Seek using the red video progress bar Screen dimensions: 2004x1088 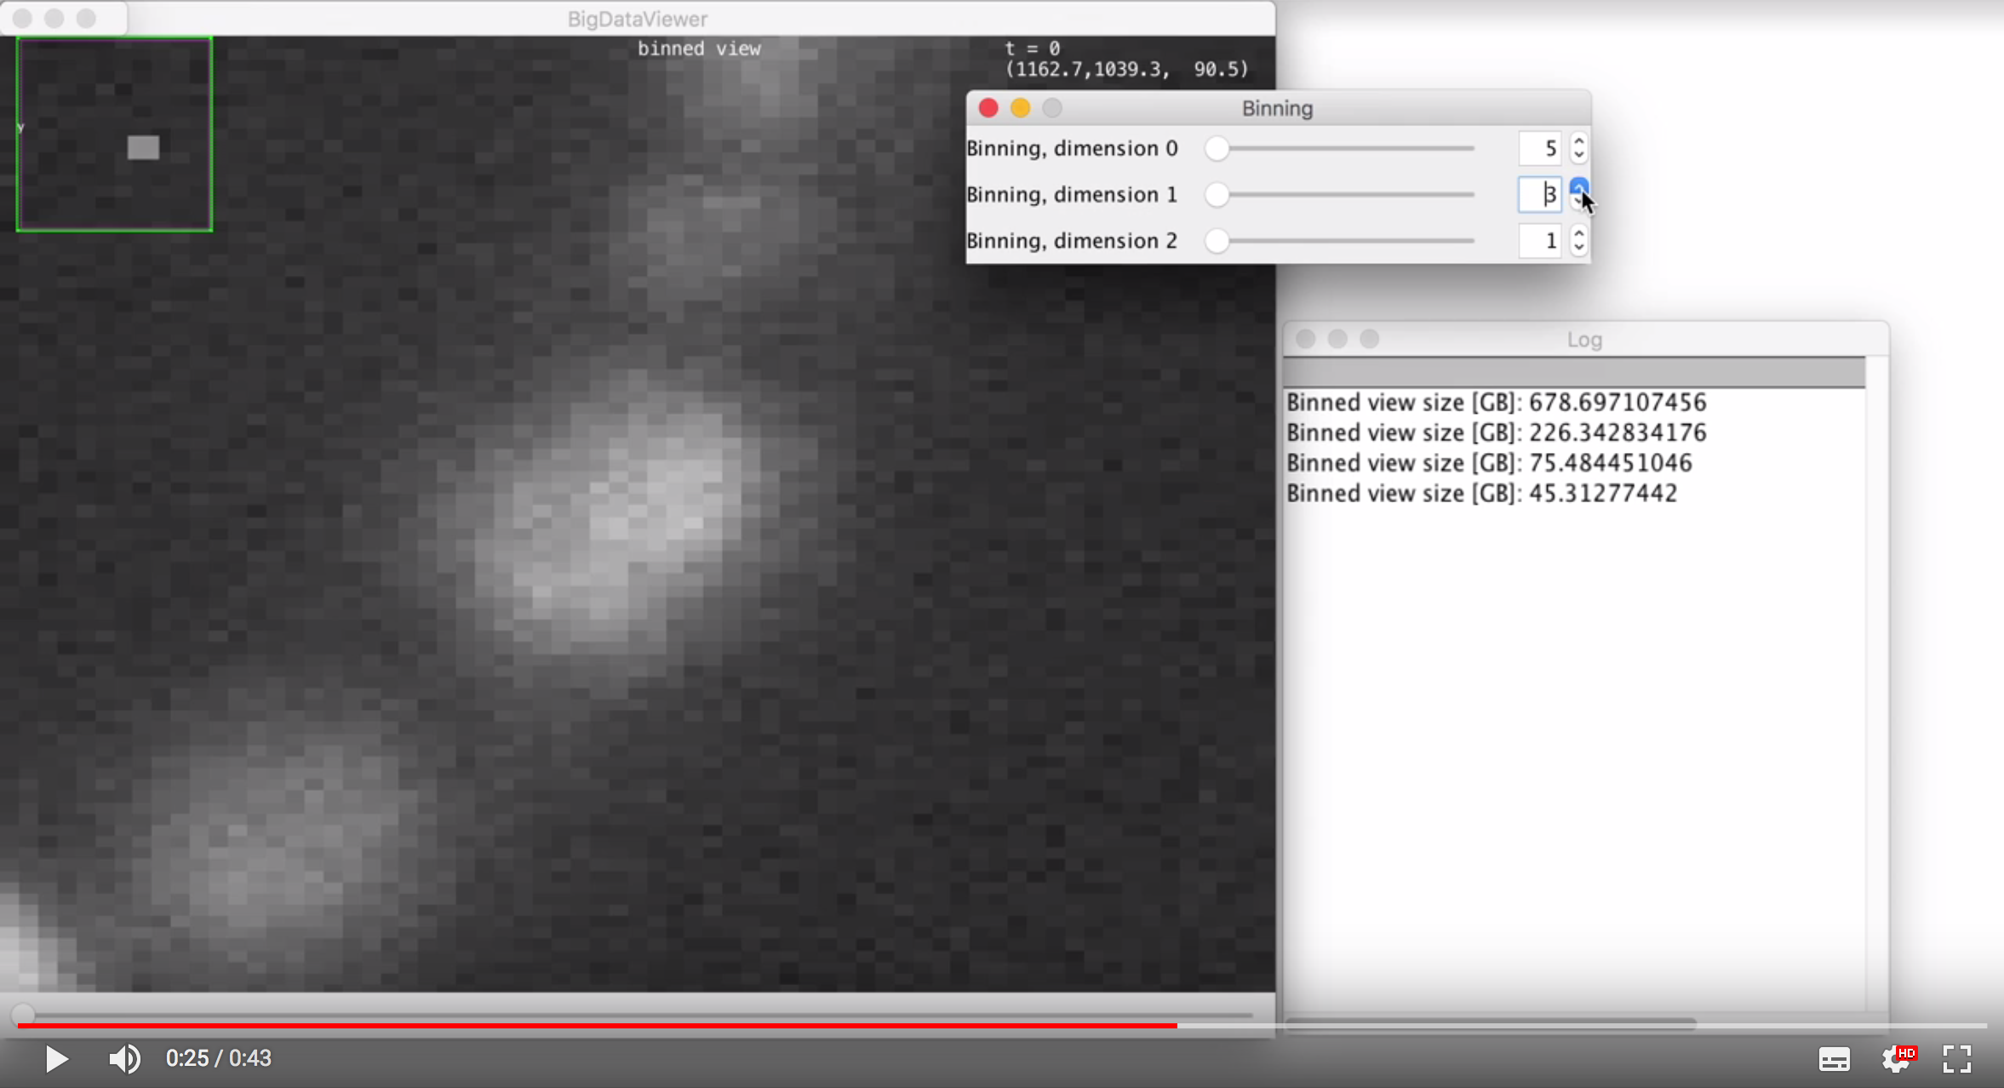(x=596, y=1026)
